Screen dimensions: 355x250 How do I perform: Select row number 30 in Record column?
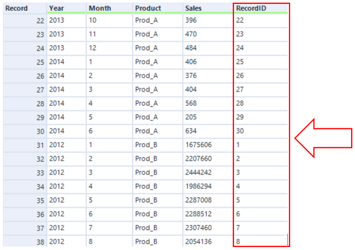(x=25, y=131)
